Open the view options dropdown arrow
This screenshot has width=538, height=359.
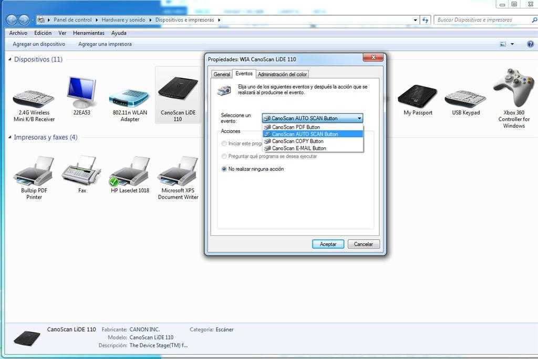pos(512,44)
